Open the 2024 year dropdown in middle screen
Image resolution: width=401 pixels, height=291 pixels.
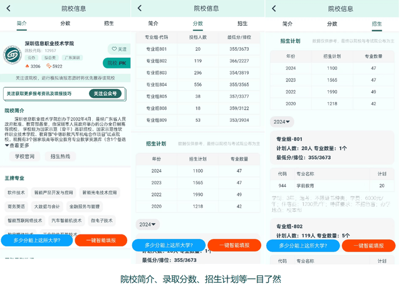(148, 225)
